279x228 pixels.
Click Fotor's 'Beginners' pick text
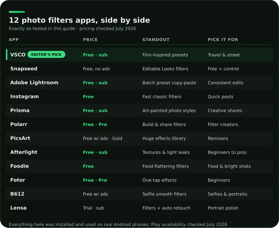pos(219,180)
